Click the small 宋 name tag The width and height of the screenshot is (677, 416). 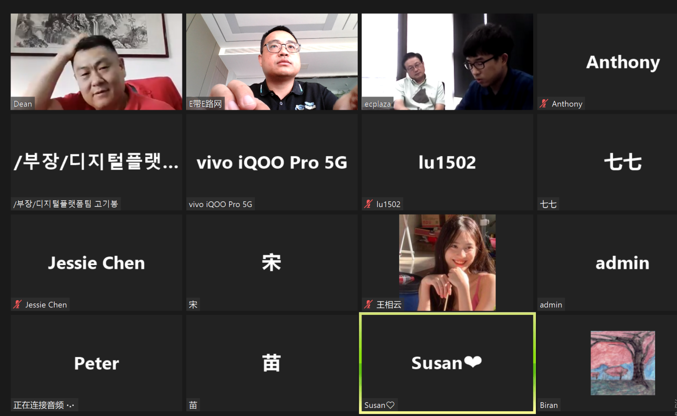(x=193, y=305)
